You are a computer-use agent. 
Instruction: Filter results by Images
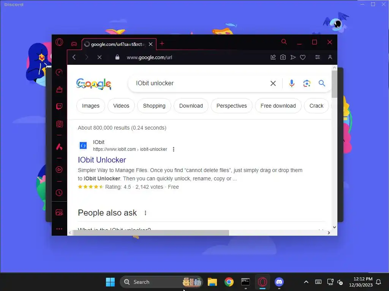coord(90,106)
